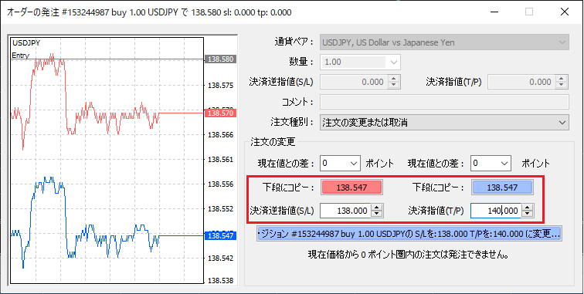The width and height of the screenshot is (584, 294).
Task: Focus the lower 決済指値(T/P) 140.000 field
Action: click(497, 211)
